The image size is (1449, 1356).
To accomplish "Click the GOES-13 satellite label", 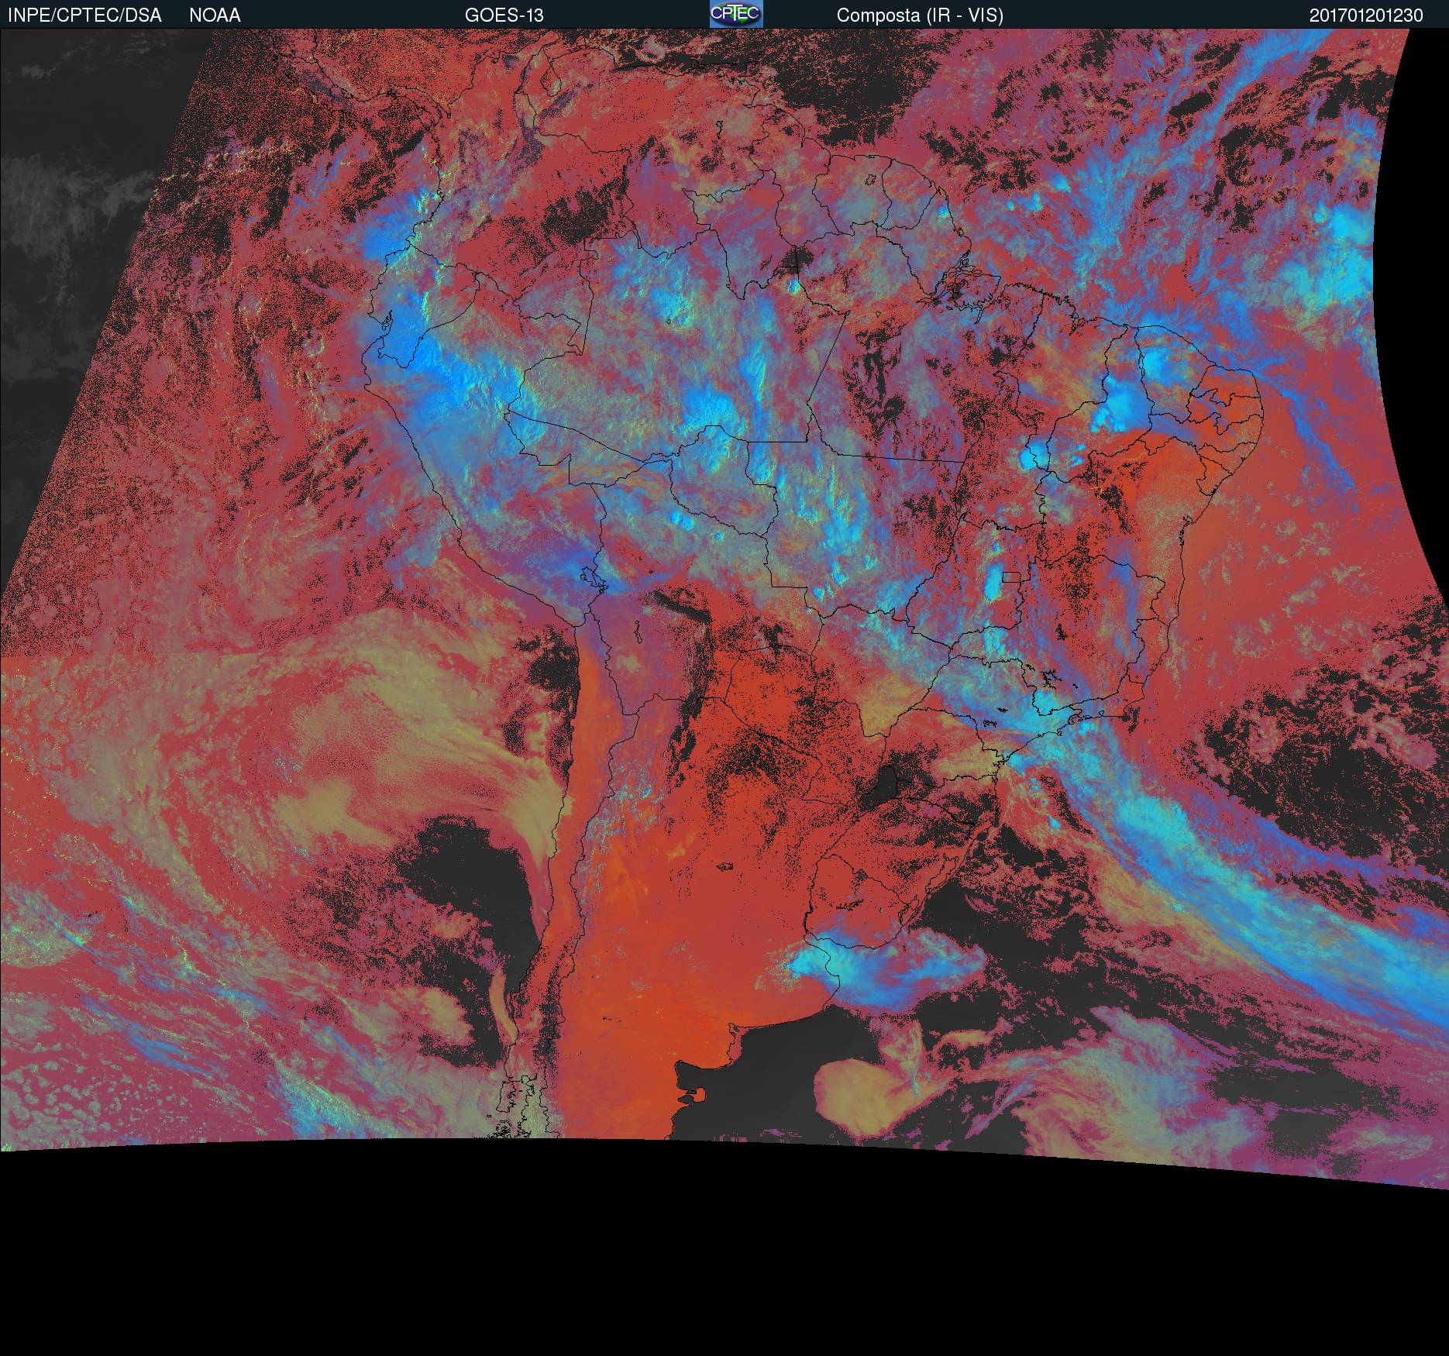I will pos(504,15).
